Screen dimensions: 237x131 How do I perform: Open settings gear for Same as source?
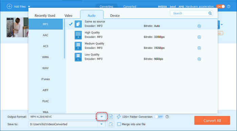(199, 26)
